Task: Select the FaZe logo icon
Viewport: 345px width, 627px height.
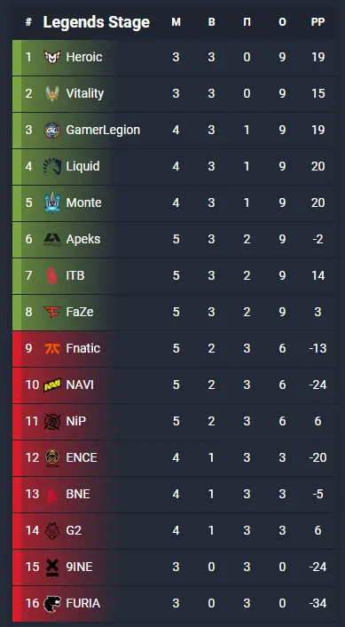Action: click(x=52, y=312)
